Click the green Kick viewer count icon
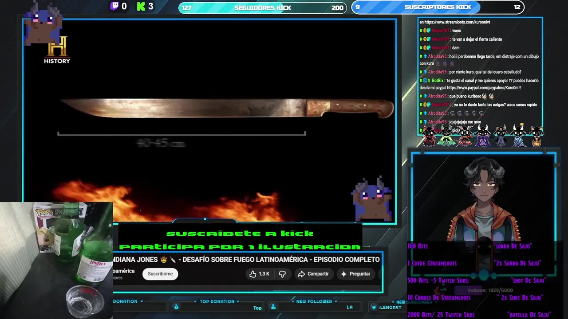Screen dimensions: 568x319 coord(141,6)
